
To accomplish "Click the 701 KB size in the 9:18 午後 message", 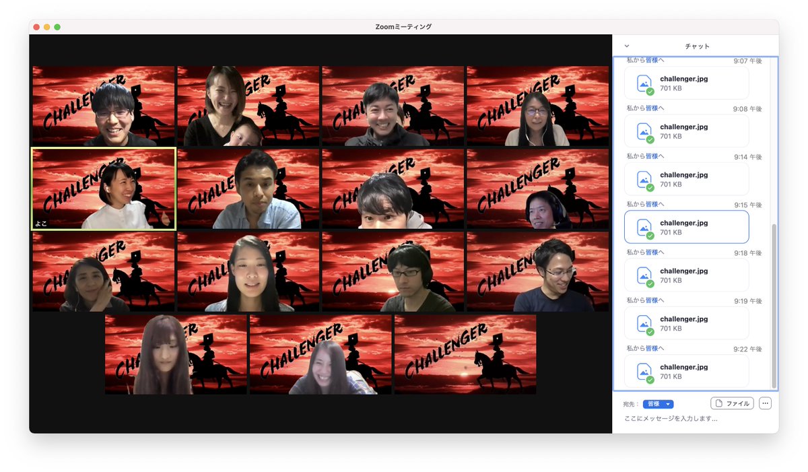I will click(671, 281).
